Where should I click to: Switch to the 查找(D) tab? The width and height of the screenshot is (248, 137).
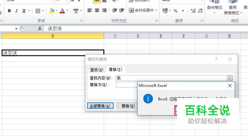tap(97, 70)
